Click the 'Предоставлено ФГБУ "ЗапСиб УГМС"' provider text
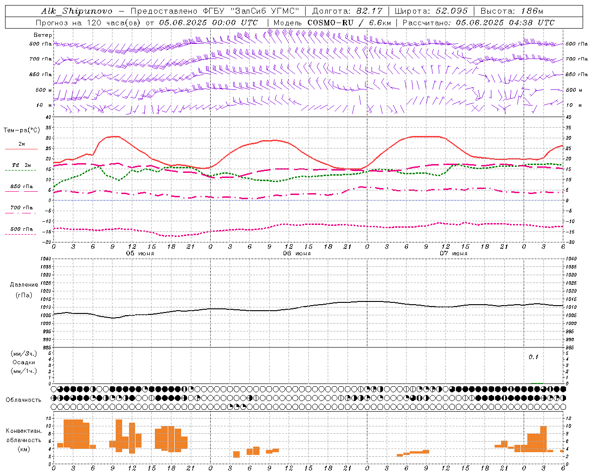 [x=215, y=11]
